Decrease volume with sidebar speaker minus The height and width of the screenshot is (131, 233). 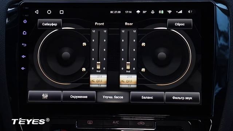pyautogui.click(x=23, y=68)
